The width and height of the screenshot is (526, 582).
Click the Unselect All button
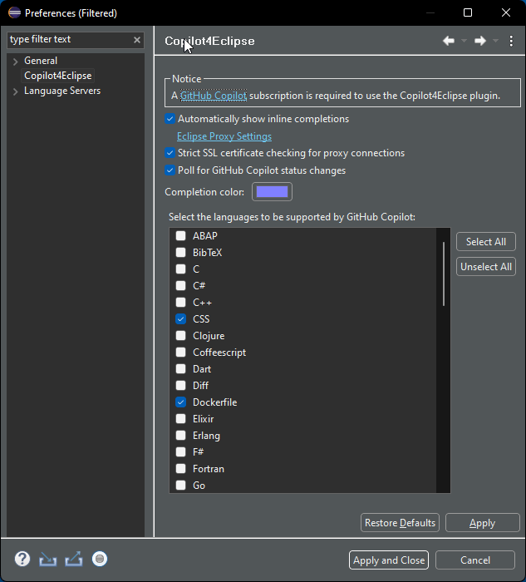point(485,267)
